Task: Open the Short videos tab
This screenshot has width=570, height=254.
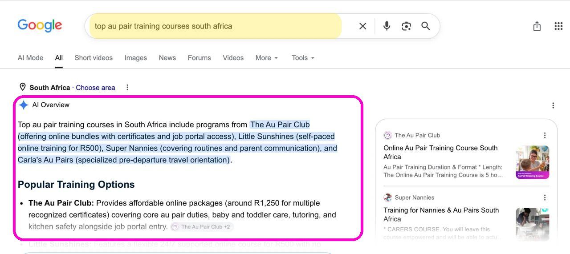Action: [94, 58]
